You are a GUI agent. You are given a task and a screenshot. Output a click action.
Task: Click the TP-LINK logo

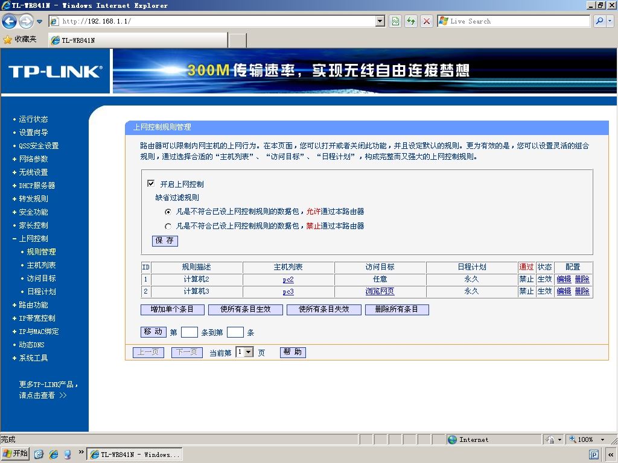pos(56,71)
